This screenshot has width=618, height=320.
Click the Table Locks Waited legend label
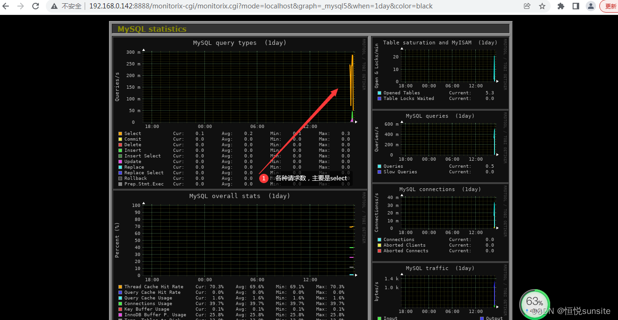tap(409, 99)
